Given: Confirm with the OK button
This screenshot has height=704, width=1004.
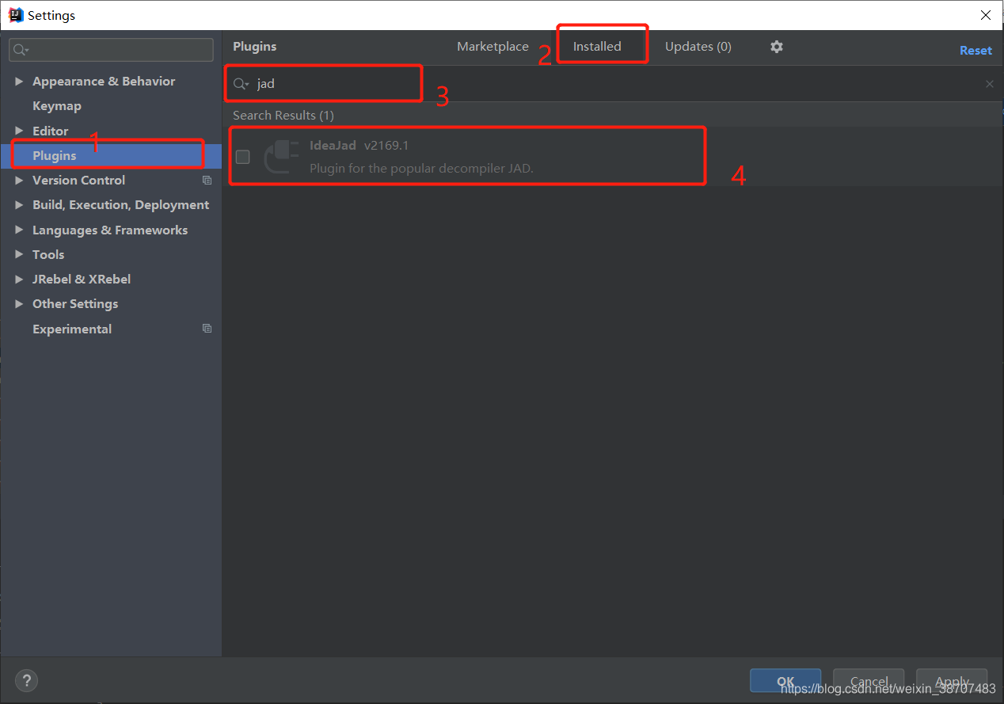Looking at the screenshot, I should tap(785, 681).
